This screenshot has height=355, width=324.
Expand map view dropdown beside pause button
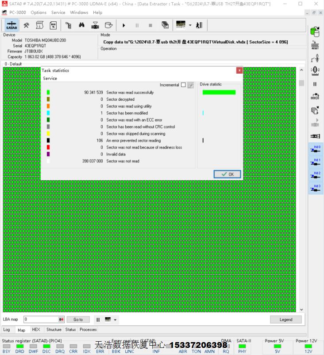115,319
